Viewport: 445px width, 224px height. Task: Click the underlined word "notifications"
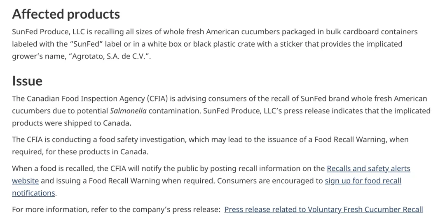coord(33,193)
